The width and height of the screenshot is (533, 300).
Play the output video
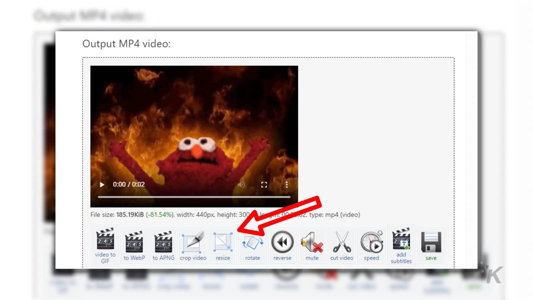(102, 185)
